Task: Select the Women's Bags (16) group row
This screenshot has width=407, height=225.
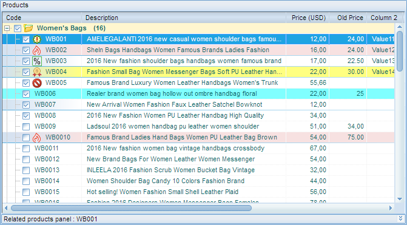Action: click(198, 29)
